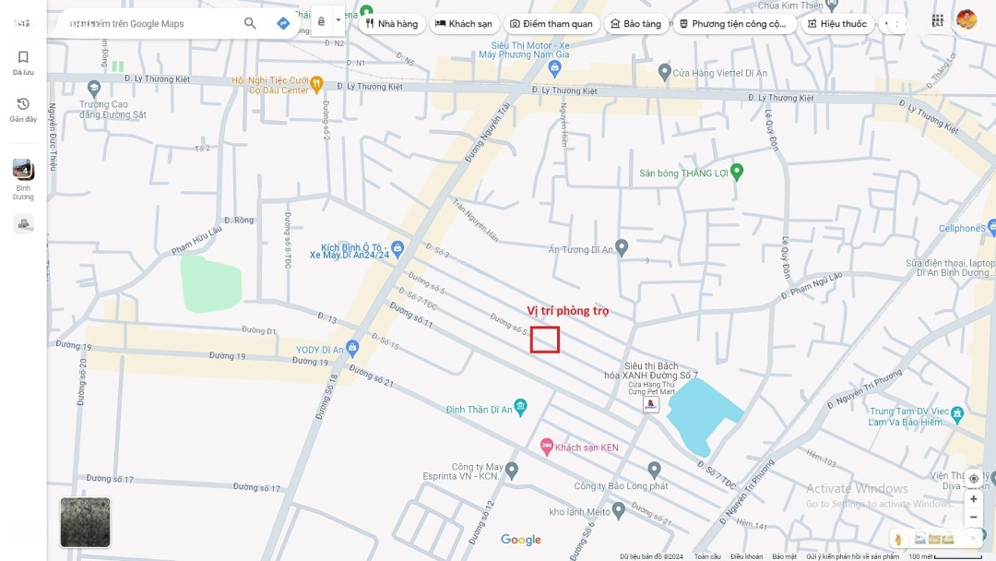Filter map by Khách sạn
The height and width of the screenshot is (561, 996).
[x=464, y=24]
